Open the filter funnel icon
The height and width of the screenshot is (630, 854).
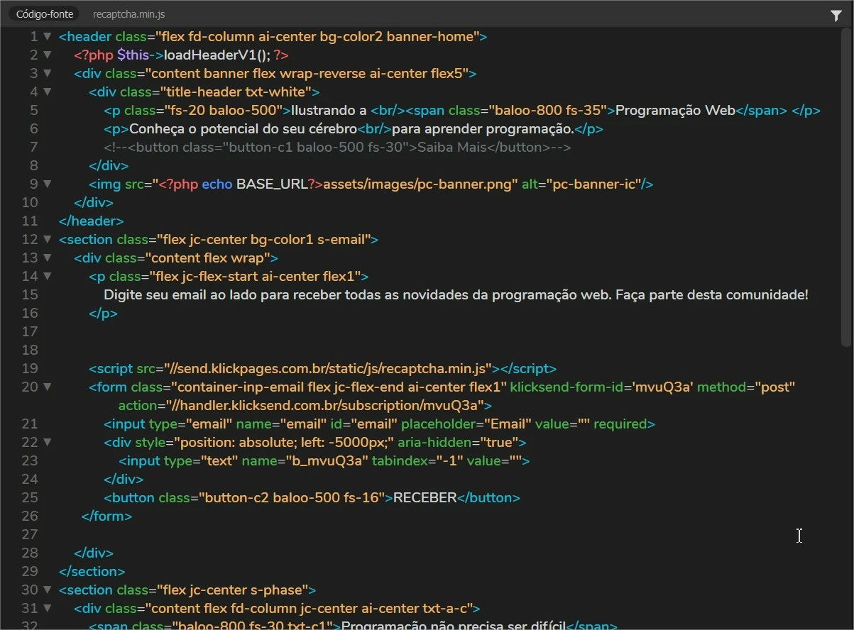(x=836, y=16)
